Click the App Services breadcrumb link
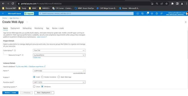The height and width of the screenshot is (96, 188). [x=14, y=18]
